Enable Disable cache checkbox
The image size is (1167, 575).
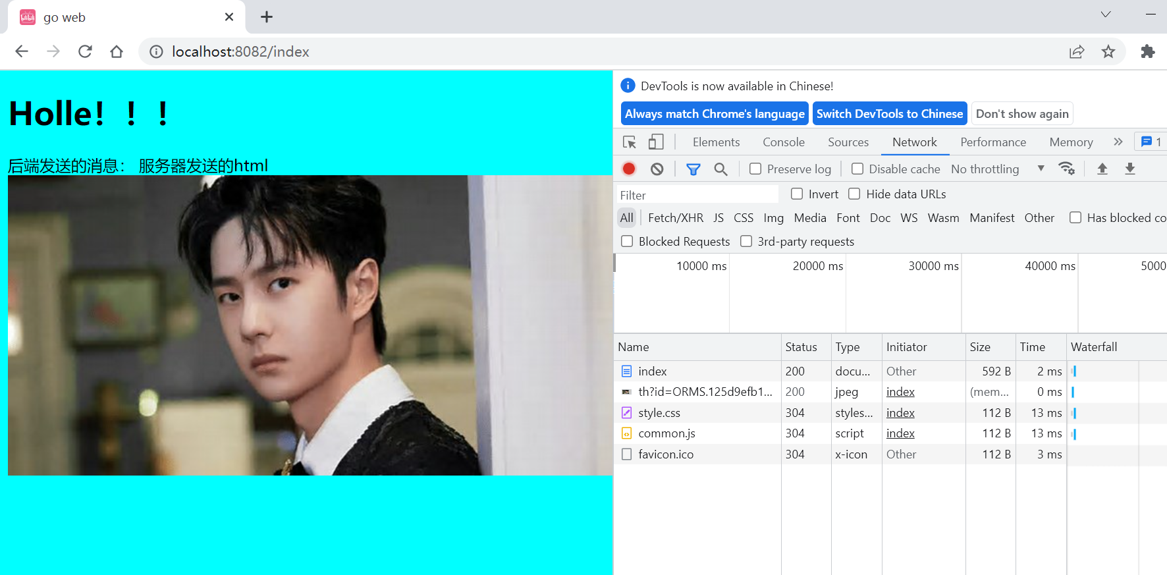857,169
